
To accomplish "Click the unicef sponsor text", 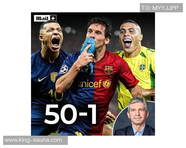I will (90, 84).
